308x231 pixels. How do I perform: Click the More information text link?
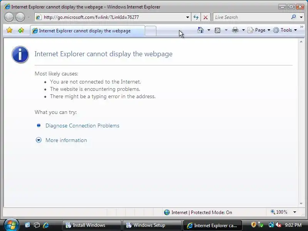coord(66,140)
